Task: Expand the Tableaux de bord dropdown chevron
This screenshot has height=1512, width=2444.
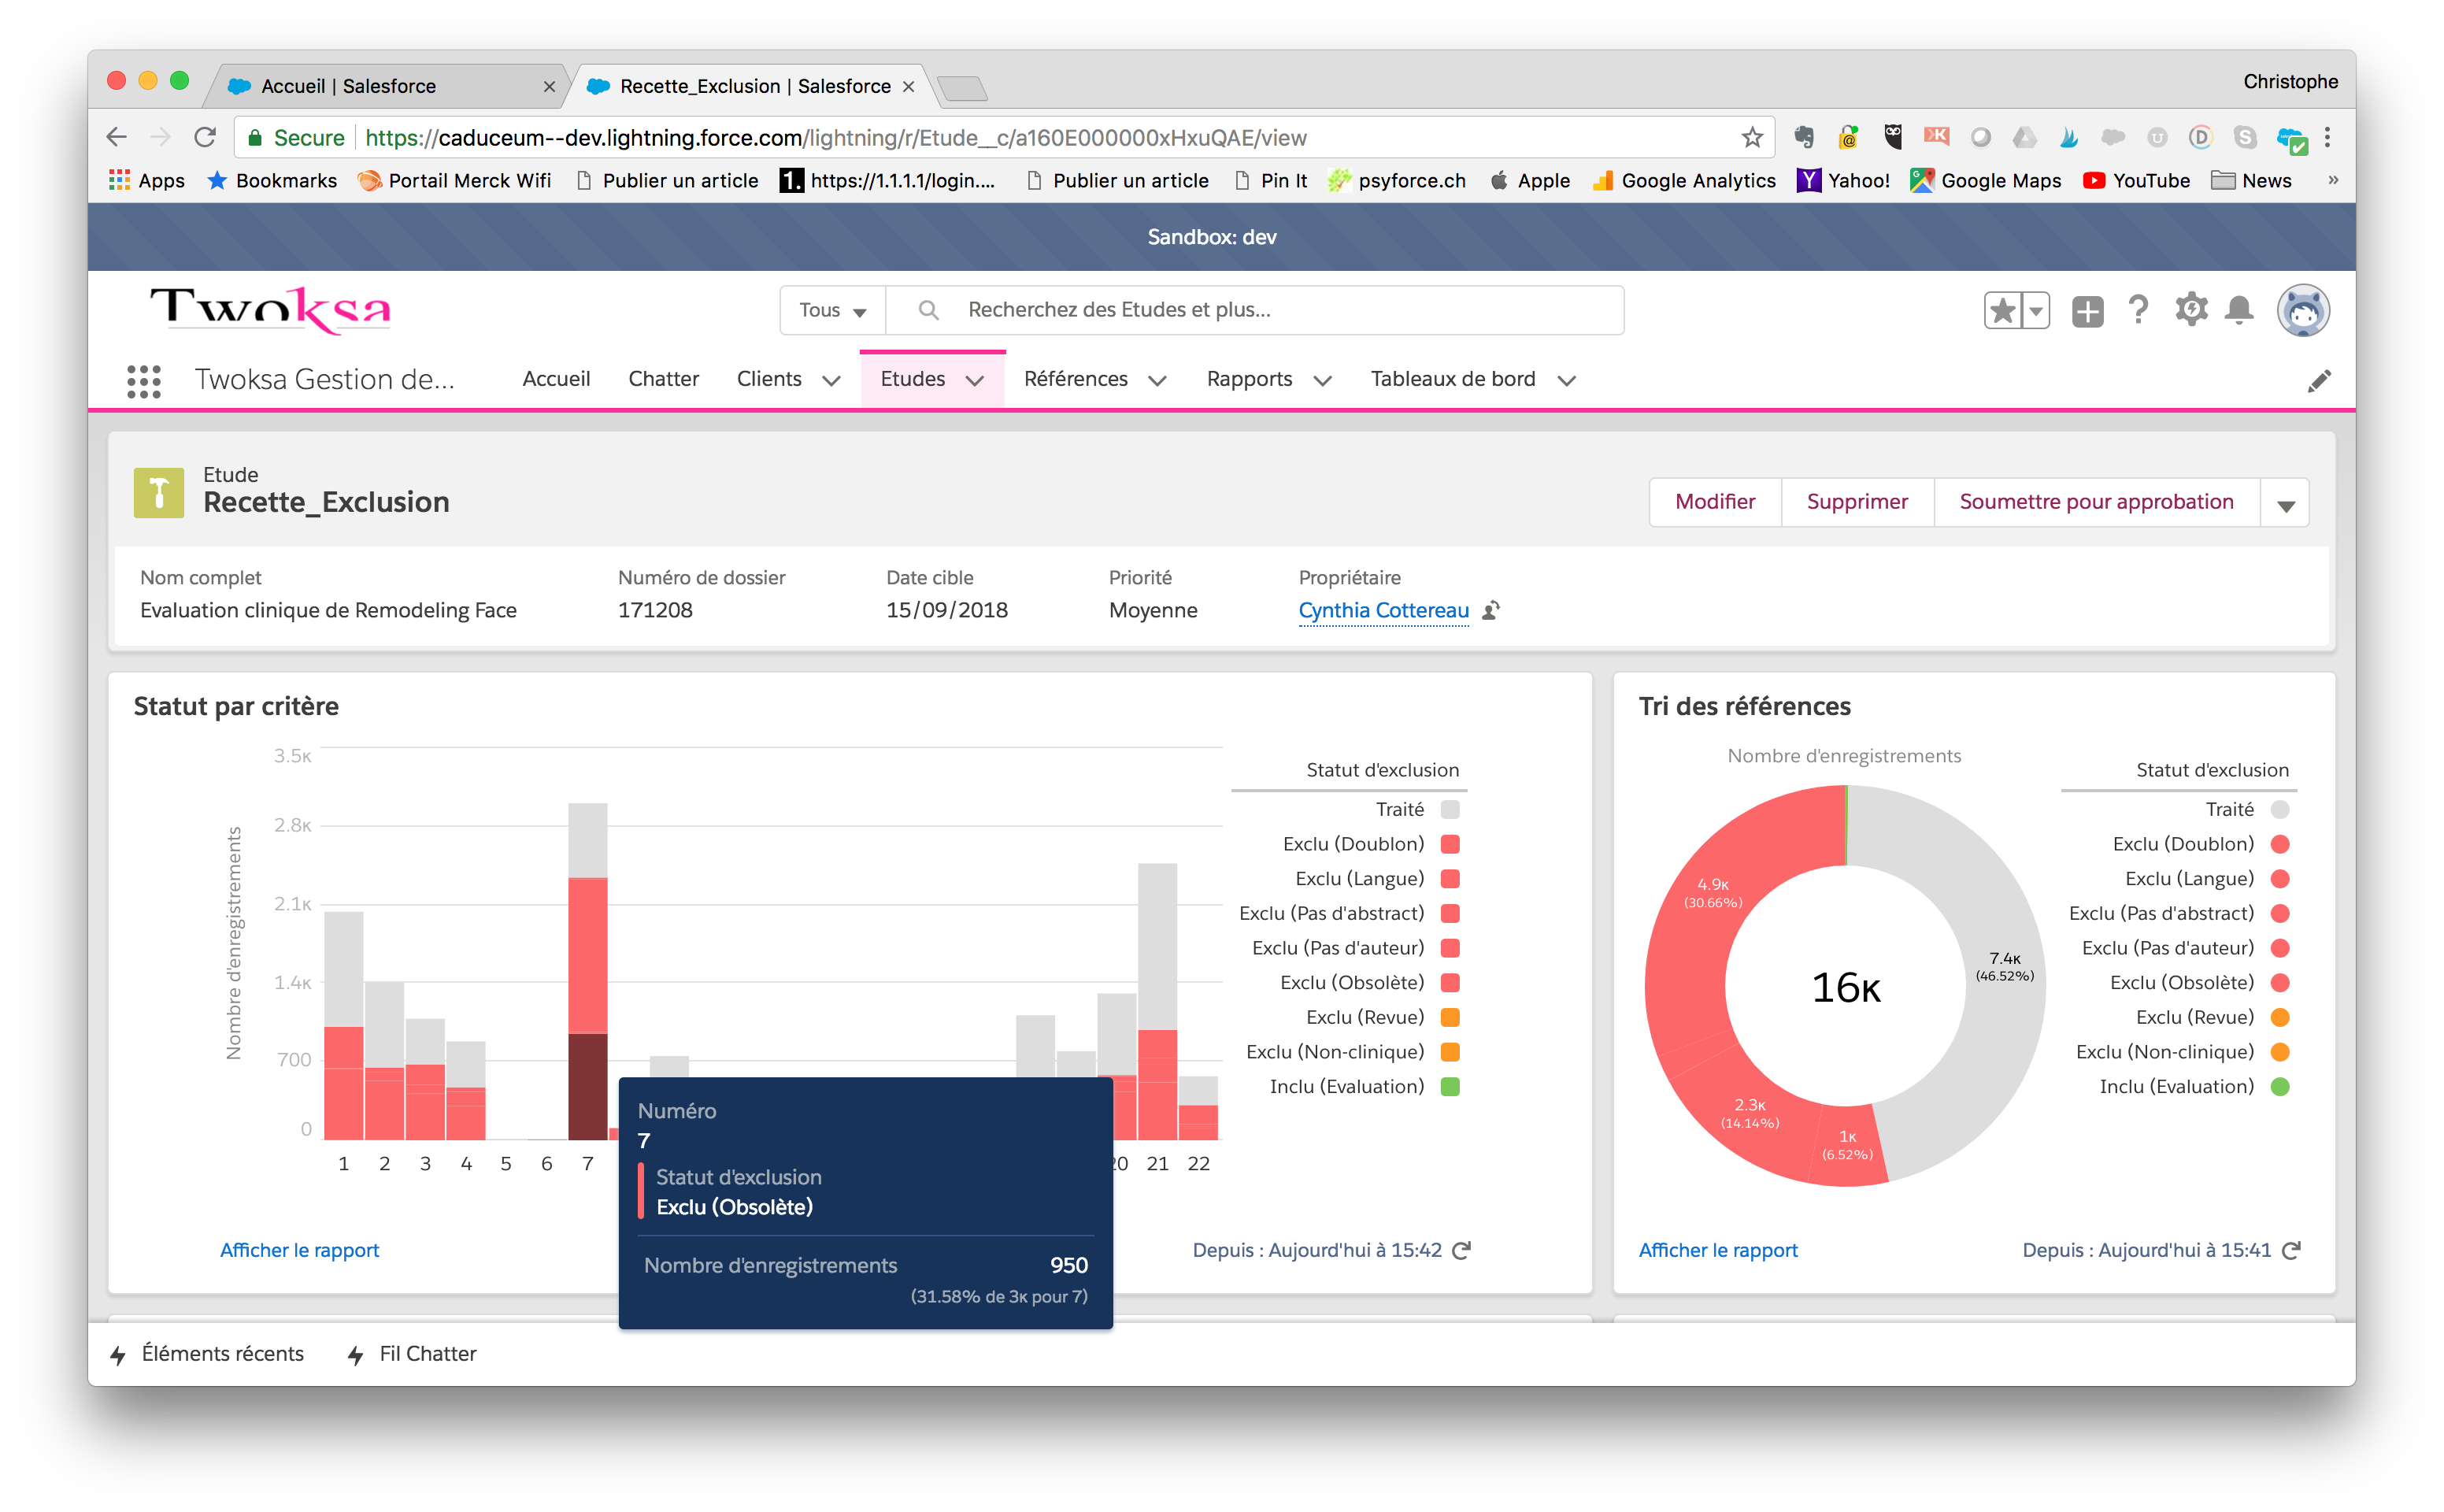Action: point(1566,381)
